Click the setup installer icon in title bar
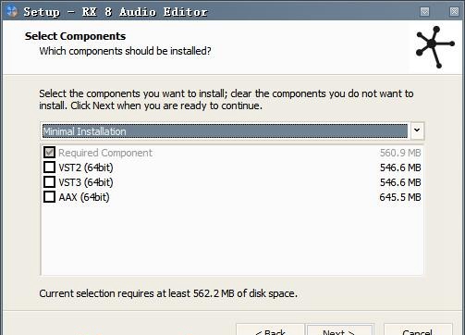The image size is (465, 335). click(12, 11)
